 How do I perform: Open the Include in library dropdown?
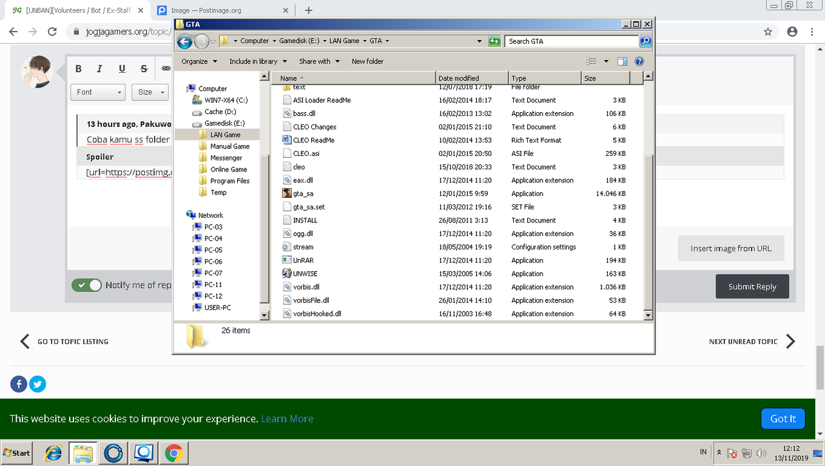point(258,61)
